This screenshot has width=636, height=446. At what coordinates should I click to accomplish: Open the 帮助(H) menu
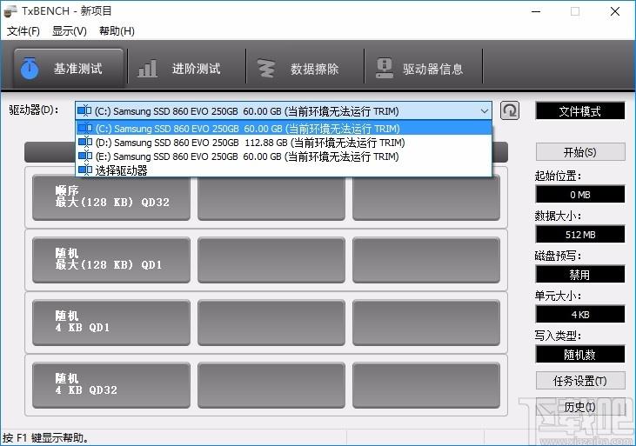click(x=117, y=30)
